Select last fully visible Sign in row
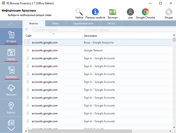This screenshot has width=176, height=133. tap(98, 121)
